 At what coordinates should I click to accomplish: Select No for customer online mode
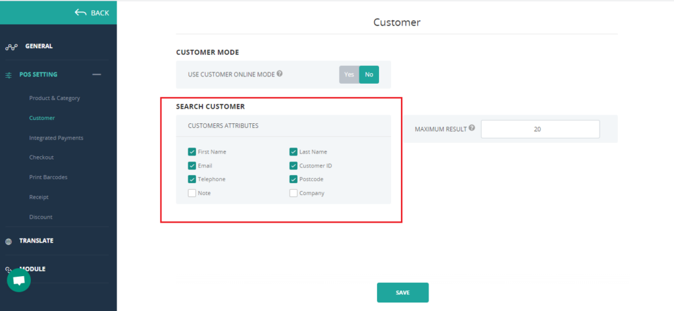[x=369, y=74]
